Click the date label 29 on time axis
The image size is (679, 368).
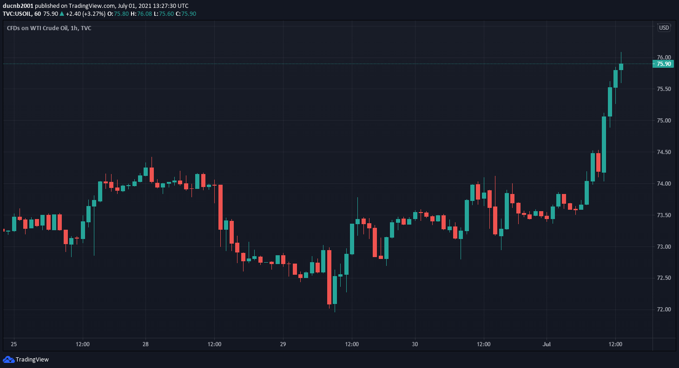[283, 344]
